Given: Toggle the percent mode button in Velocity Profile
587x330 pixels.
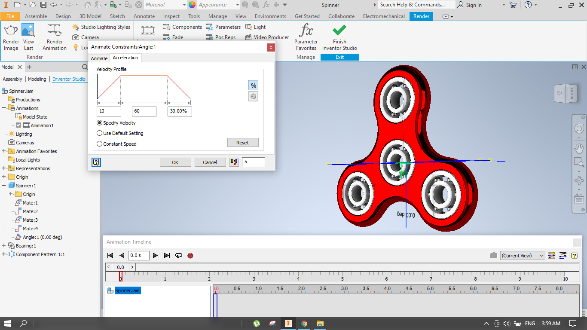Looking at the screenshot, I should [253, 85].
